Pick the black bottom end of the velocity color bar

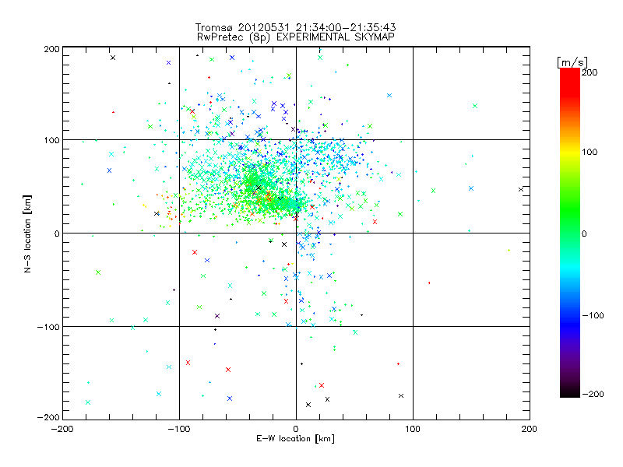(x=570, y=392)
